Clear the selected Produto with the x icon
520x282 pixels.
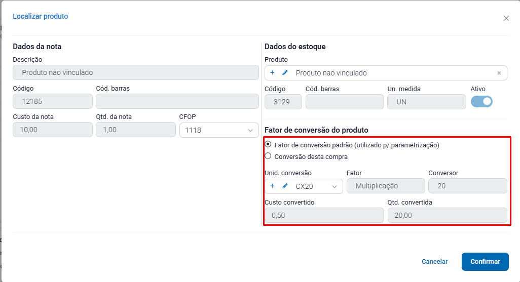(x=499, y=73)
